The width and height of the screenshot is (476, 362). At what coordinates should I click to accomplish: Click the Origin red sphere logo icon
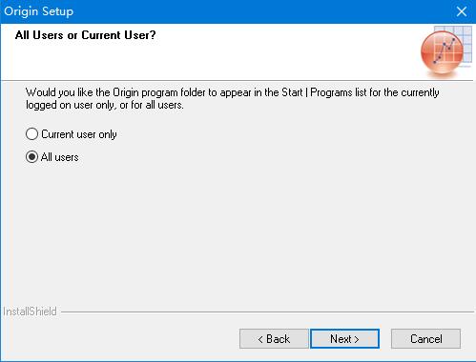pos(442,52)
